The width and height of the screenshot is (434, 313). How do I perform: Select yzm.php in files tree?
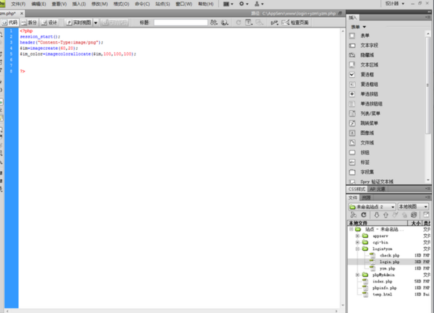point(387,268)
